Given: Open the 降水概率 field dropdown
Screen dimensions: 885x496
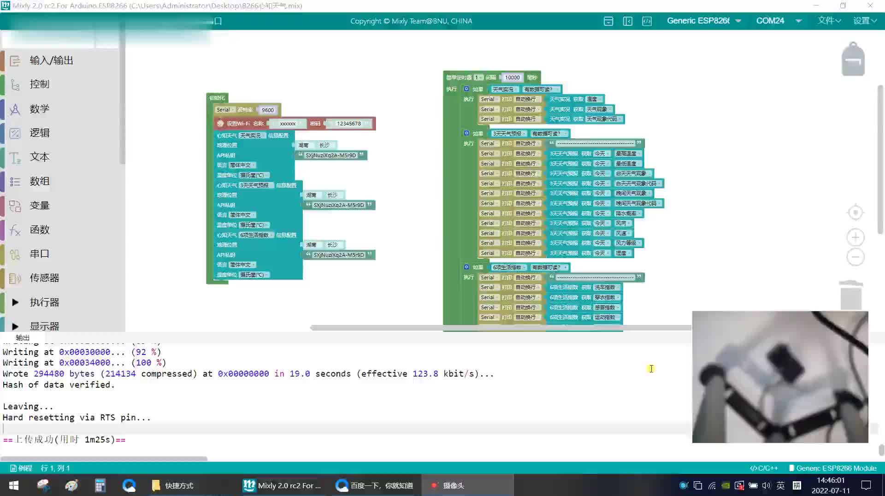Looking at the screenshot, I should pyautogui.click(x=628, y=213).
